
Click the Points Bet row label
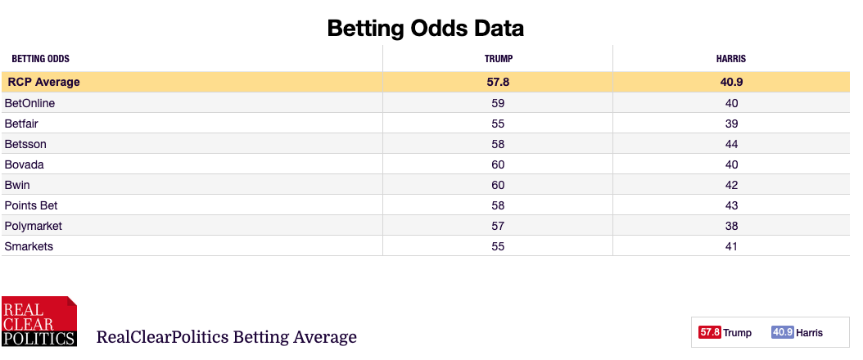(x=31, y=205)
